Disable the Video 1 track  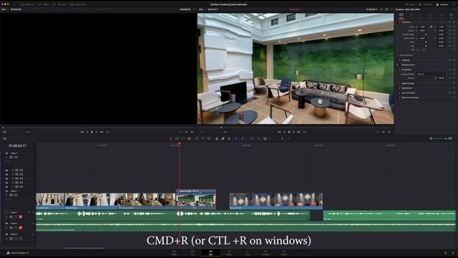(16, 195)
